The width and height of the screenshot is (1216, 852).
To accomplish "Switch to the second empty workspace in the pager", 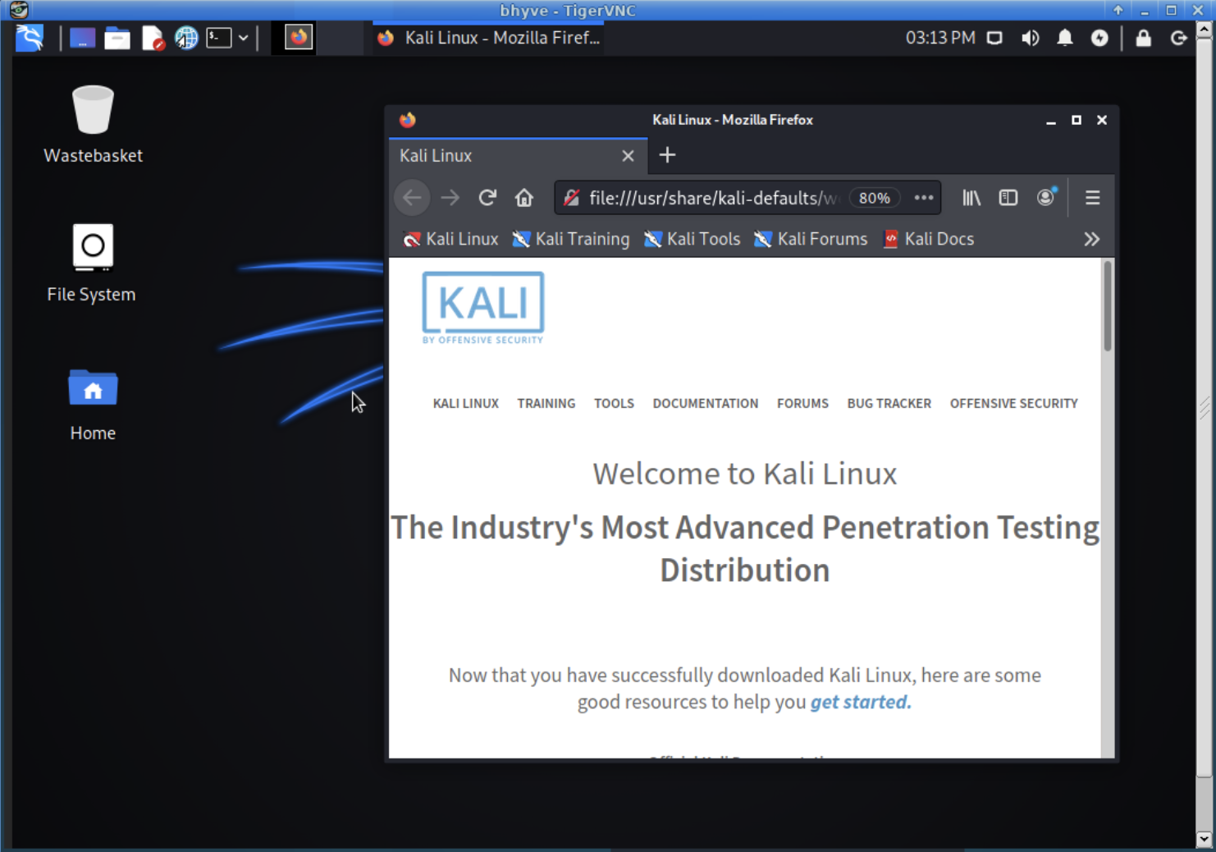I will point(340,38).
